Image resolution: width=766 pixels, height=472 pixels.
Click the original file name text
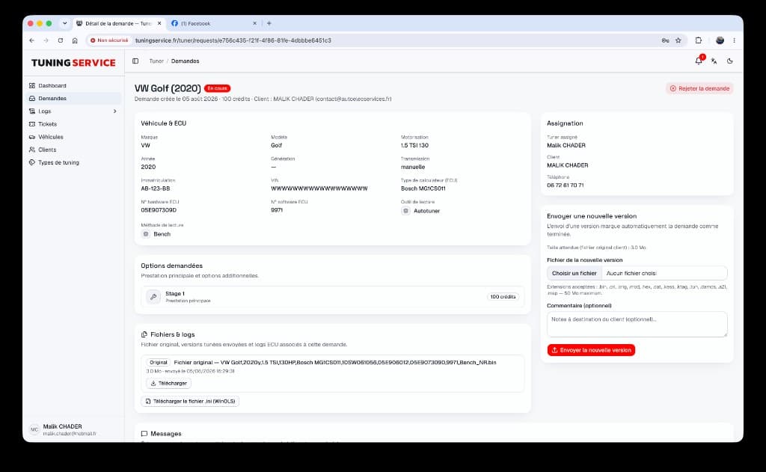click(335, 363)
